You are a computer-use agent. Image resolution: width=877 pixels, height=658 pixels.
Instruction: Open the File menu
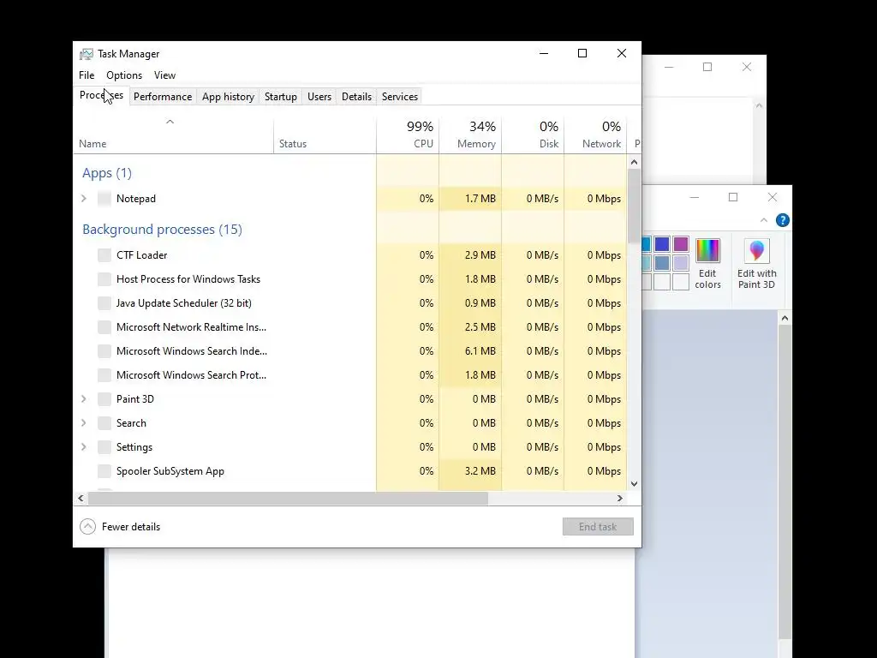pyautogui.click(x=87, y=75)
